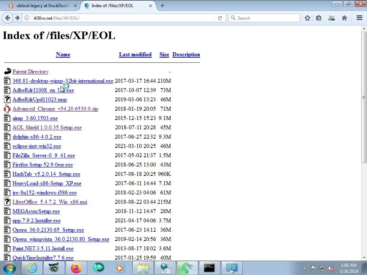Download eclipse-inst-win32.exe
The height and width of the screenshot is (275, 367).
(x=37, y=146)
